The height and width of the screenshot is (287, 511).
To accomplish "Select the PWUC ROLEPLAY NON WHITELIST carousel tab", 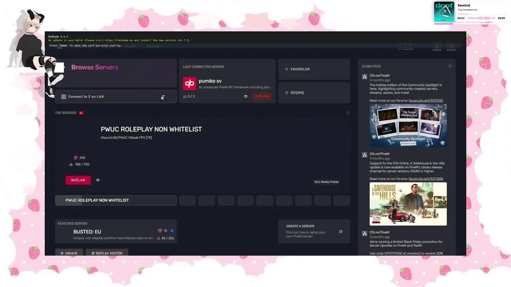I will [x=116, y=200].
